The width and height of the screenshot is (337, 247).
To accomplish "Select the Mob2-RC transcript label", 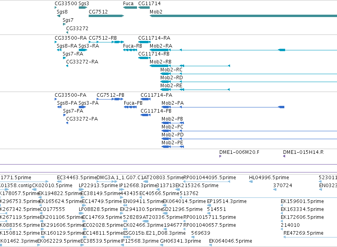I will coord(171,70).
